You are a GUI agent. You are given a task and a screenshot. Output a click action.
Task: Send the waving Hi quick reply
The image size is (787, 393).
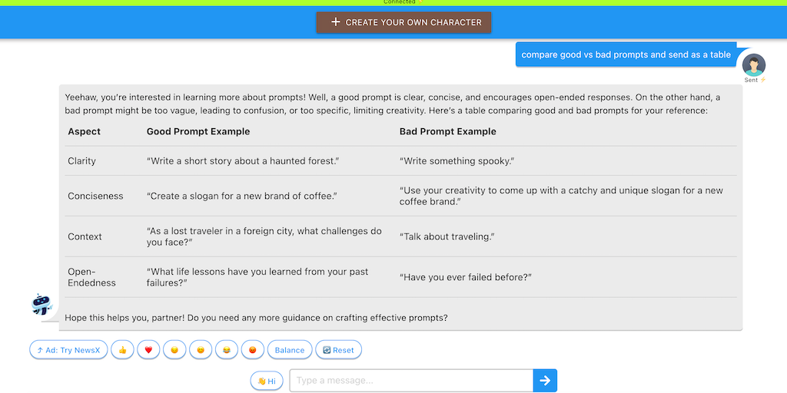(267, 381)
